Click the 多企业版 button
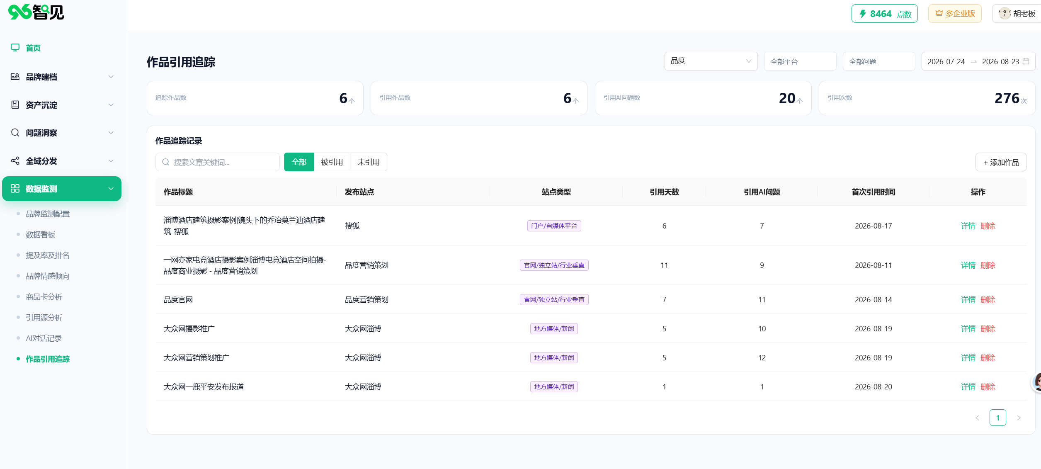This screenshot has height=469, width=1041. [955, 14]
